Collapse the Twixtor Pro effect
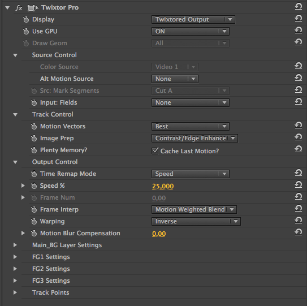 [7, 8]
